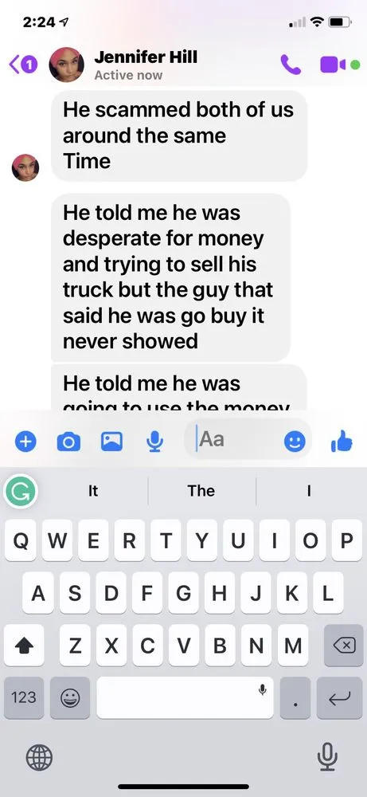Viewport: 367px width, 797px height.
Task: Tap Jennifer Hill's header profile picture
Action: pos(67,65)
